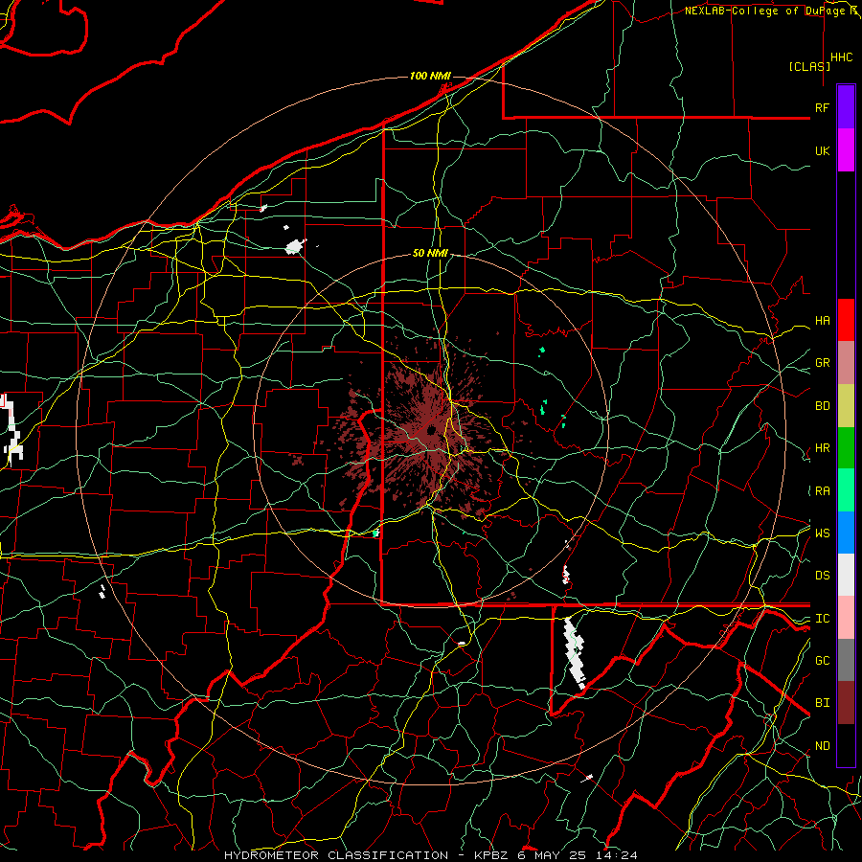Screen dimensions: 862x862
Task: Click the '50 NMI' range ring label
Action: [x=430, y=254]
